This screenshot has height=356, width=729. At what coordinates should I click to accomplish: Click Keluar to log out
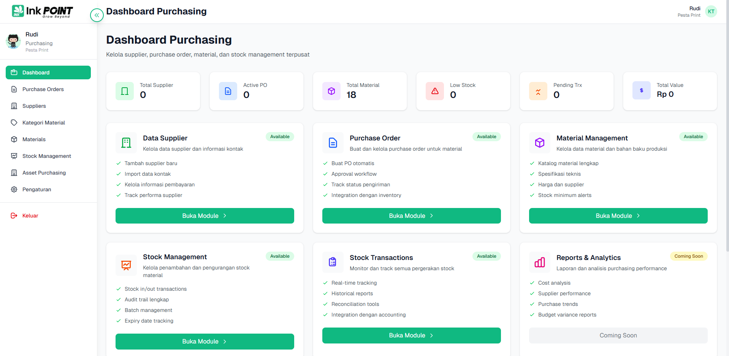tap(30, 216)
